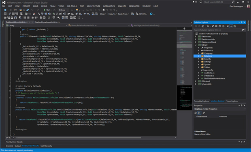Click the Categorized icon in Properties panel

tap(196, 113)
